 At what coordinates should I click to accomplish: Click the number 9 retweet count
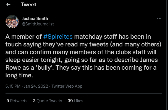[8, 101]
